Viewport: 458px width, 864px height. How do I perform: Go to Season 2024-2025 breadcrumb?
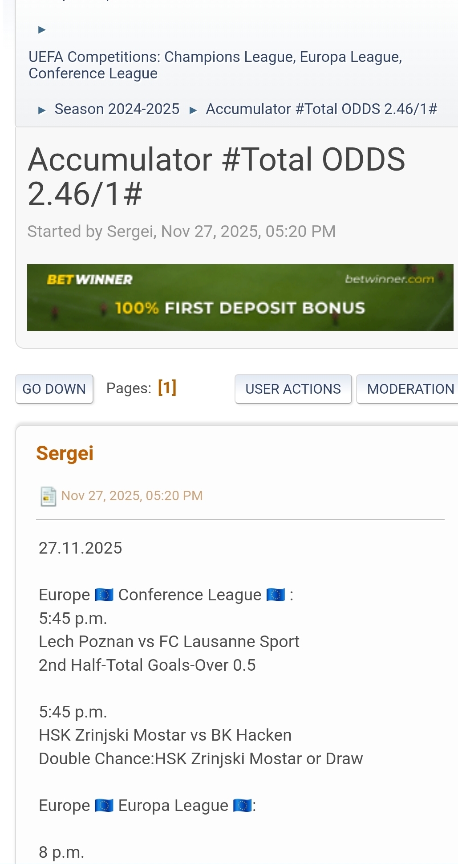[x=117, y=109]
